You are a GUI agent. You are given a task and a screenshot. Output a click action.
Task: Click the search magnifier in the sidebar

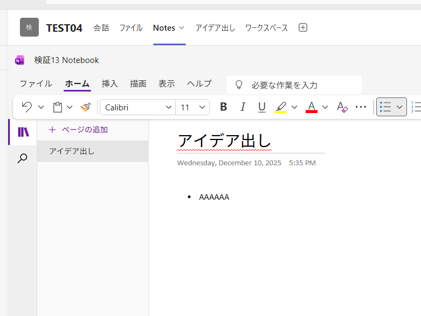coord(23,158)
